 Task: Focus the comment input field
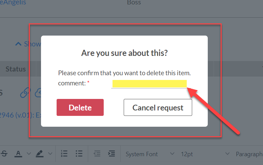149,84
